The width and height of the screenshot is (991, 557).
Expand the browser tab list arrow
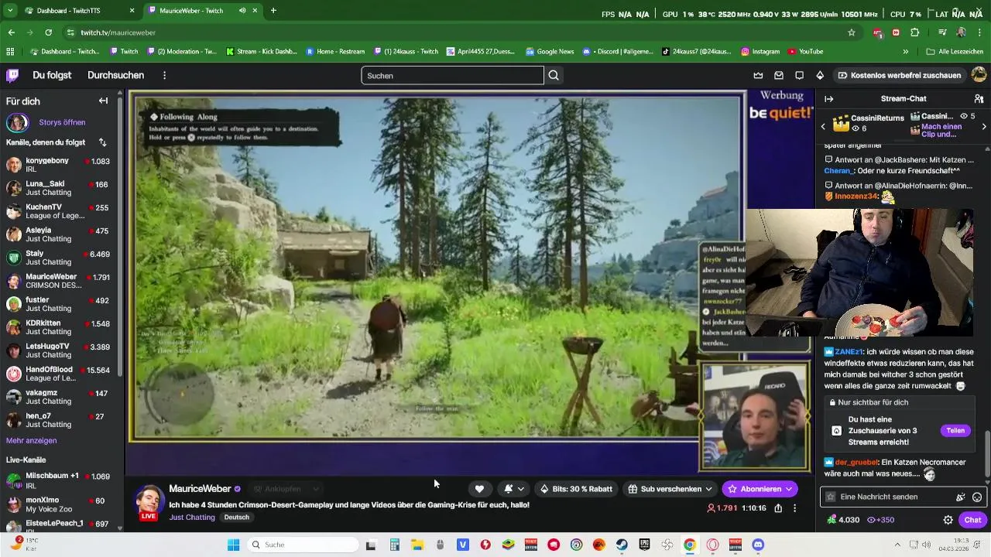[x=10, y=11]
